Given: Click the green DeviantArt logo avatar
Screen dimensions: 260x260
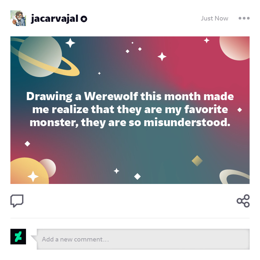Looking at the screenshot, I should pyautogui.click(x=18, y=237).
